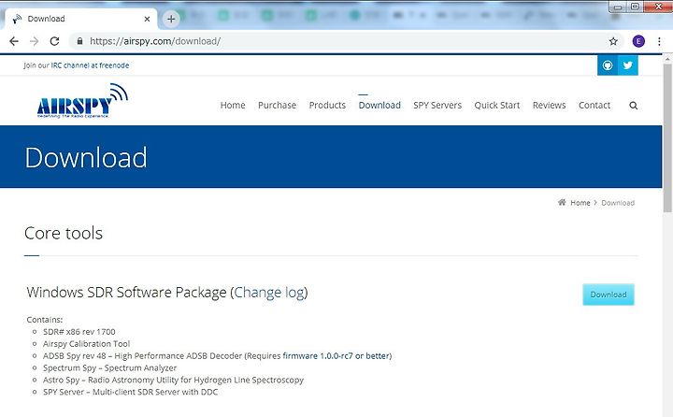Click the cyan Download button
The image size is (673, 417).
point(609,295)
